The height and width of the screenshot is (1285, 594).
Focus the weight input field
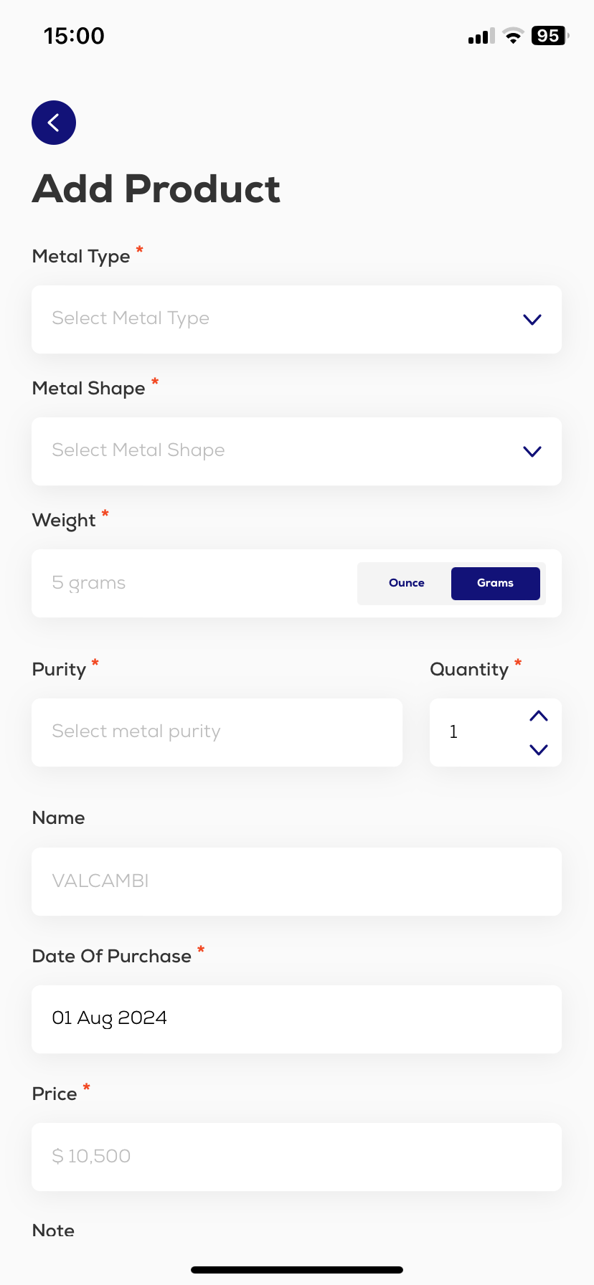click(x=194, y=583)
